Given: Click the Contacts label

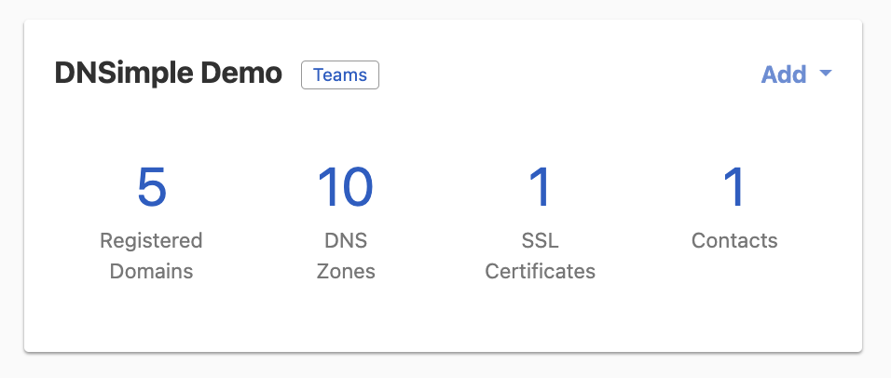Looking at the screenshot, I should [734, 240].
